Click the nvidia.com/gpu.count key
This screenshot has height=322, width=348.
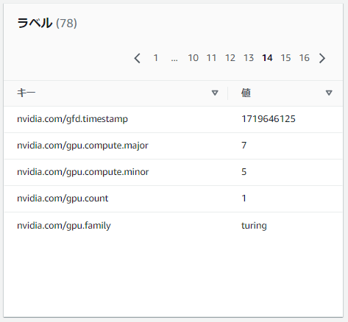click(x=63, y=198)
